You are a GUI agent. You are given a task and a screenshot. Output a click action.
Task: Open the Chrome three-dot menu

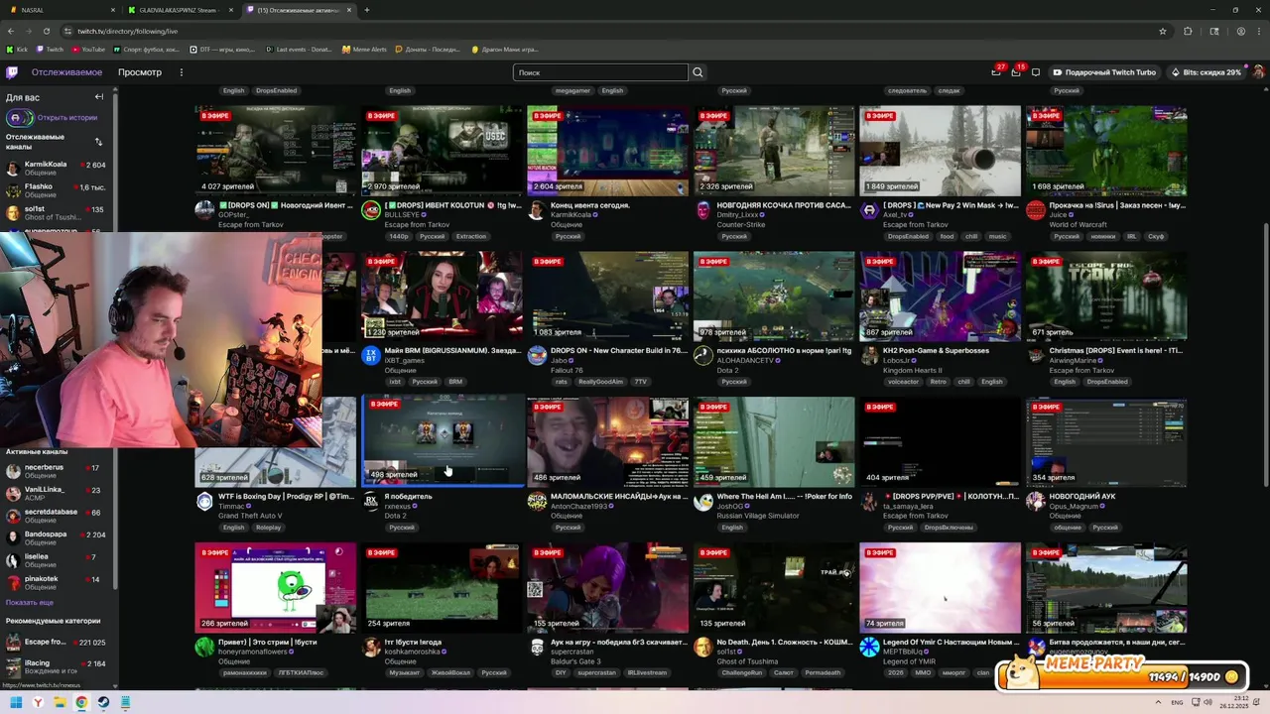[1259, 31]
